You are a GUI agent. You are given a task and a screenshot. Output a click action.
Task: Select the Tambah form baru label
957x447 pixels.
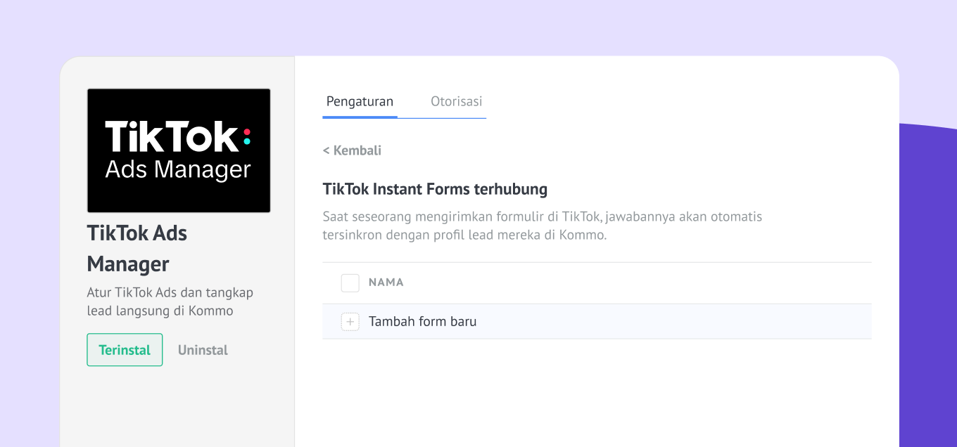tap(422, 322)
